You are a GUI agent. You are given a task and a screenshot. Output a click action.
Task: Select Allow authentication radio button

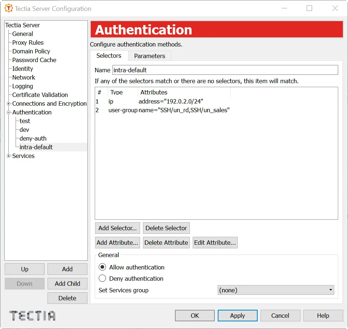coord(102,267)
